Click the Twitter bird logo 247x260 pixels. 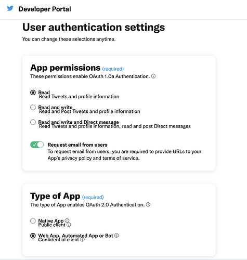10,8
